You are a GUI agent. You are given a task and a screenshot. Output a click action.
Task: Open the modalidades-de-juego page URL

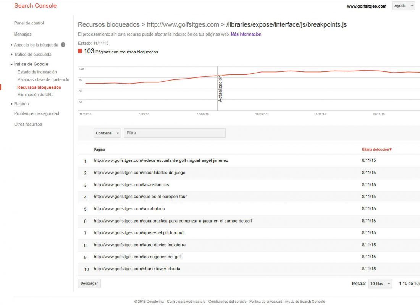[x=139, y=173]
